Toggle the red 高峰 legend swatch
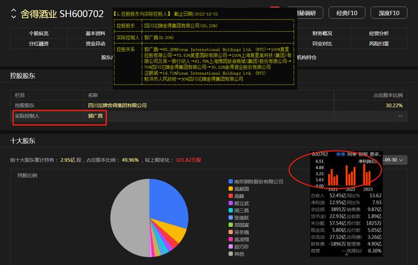The image size is (418, 265). pos(231,196)
